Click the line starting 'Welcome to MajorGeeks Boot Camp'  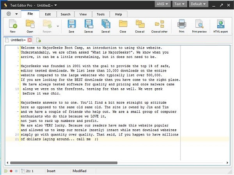[91, 48]
